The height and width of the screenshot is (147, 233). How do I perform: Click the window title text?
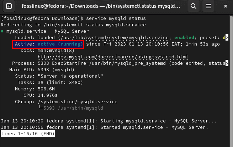click(x=101, y=6)
